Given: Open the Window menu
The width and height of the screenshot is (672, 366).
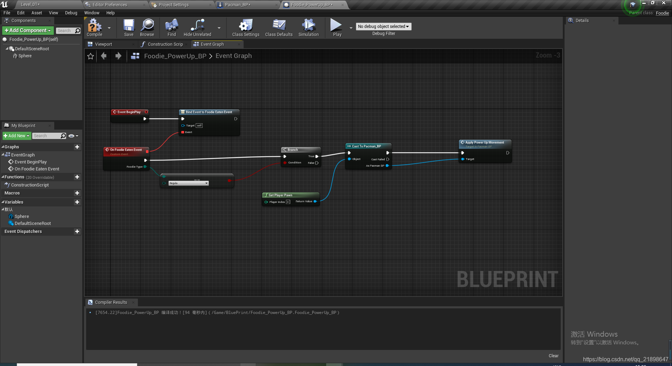Looking at the screenshot, I should 92,13.
